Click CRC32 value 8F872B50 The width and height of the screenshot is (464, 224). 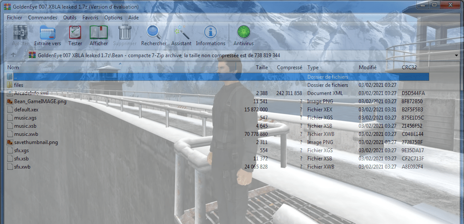pyautogui.click(x=412, y=101)
